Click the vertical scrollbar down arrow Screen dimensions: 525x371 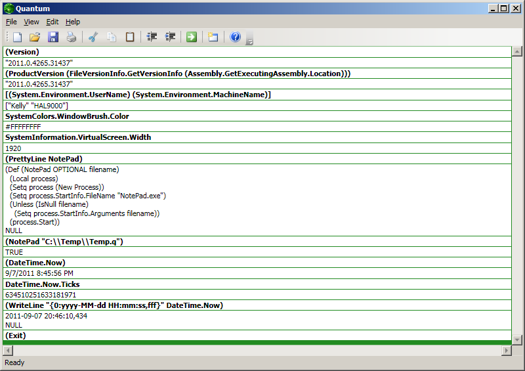coord(517,340)
